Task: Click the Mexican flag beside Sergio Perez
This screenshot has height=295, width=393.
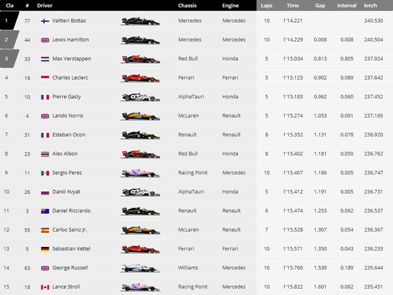Action: 45,173
